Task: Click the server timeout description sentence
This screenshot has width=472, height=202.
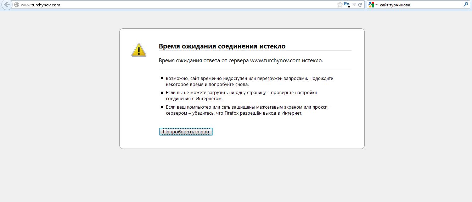Action: coord(241,60)
